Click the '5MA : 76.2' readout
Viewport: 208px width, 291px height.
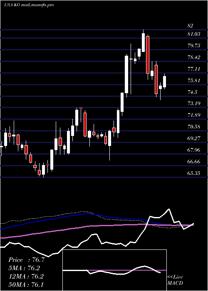[x=24, y=268]
